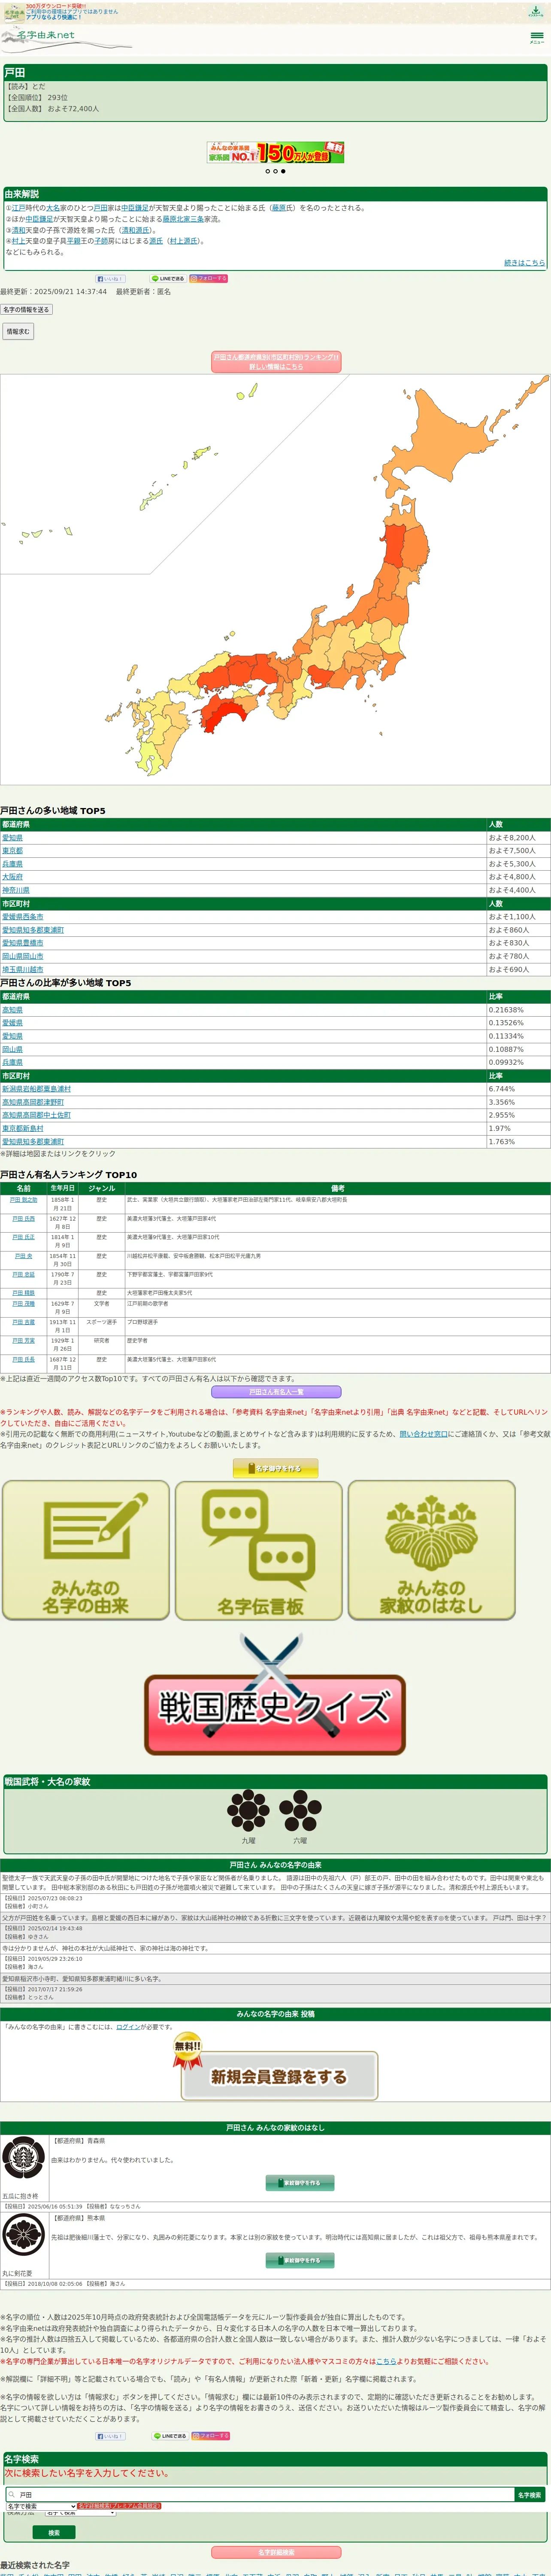Image resolution: width=551 pixels, height=2576 pixels.
Task: Click Instagram follow button under 由来解説
Action: [209, 278]
